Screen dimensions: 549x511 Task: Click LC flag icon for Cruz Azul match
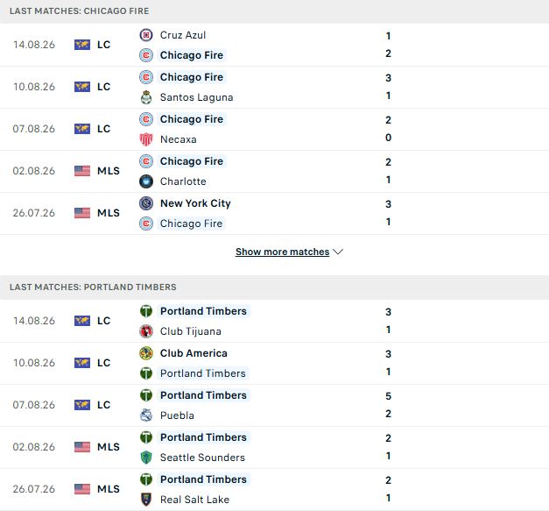(82, 45)
